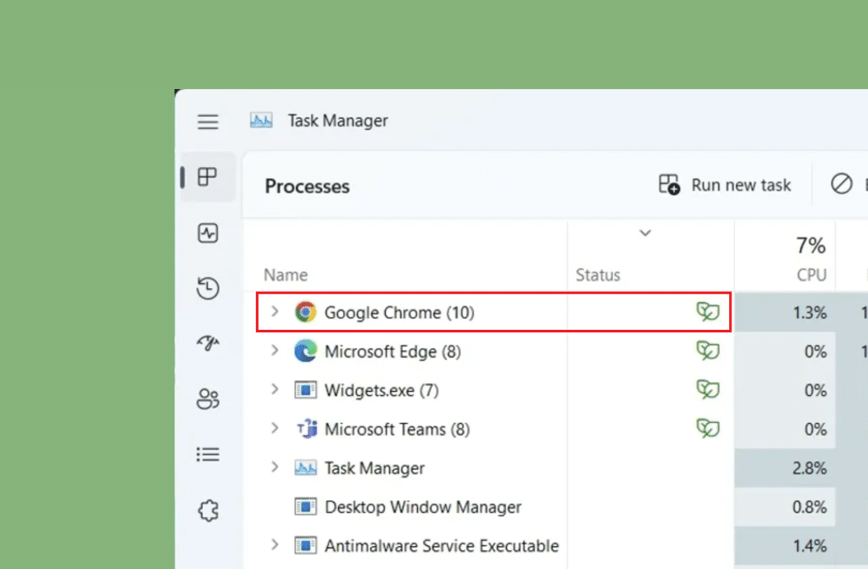Switch to the Details view
Viewport: 868px width, 569px height.
tap(208, 455)
